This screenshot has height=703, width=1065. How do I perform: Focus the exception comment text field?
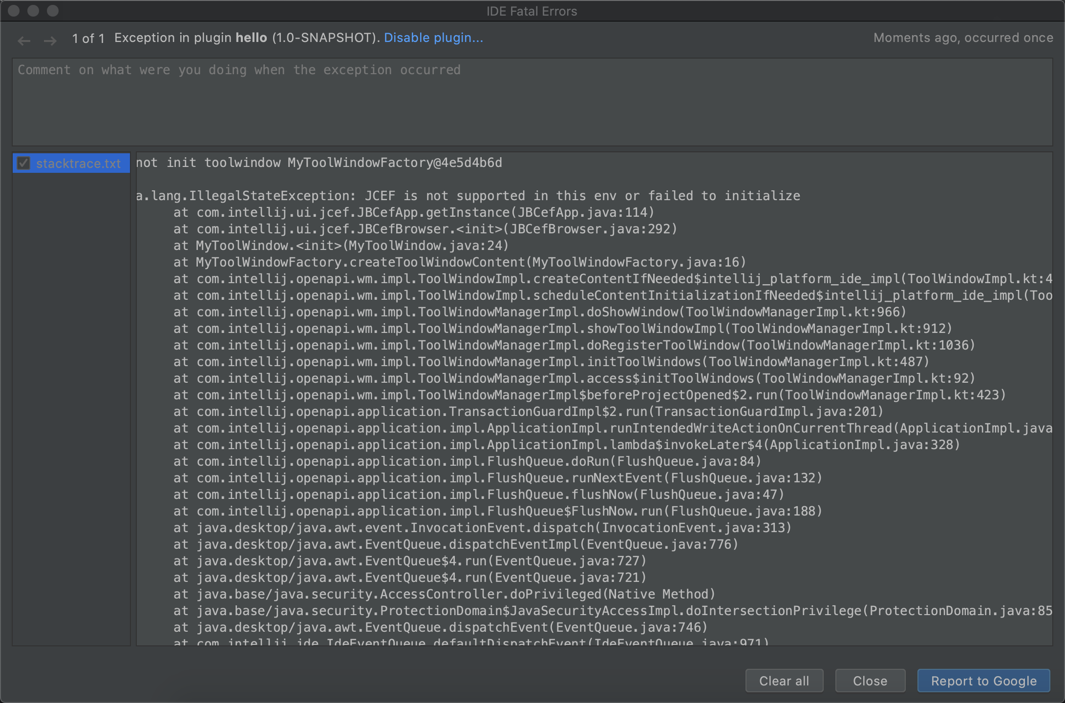pyautogui.click(x=532, y=102)
